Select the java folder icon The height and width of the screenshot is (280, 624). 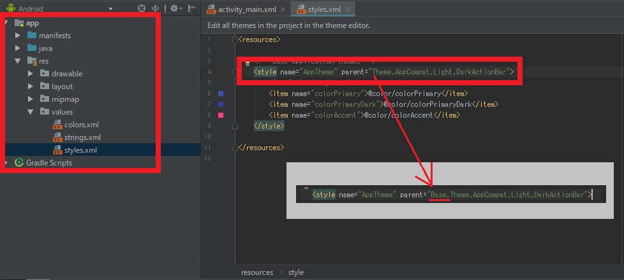click(32, 48)
